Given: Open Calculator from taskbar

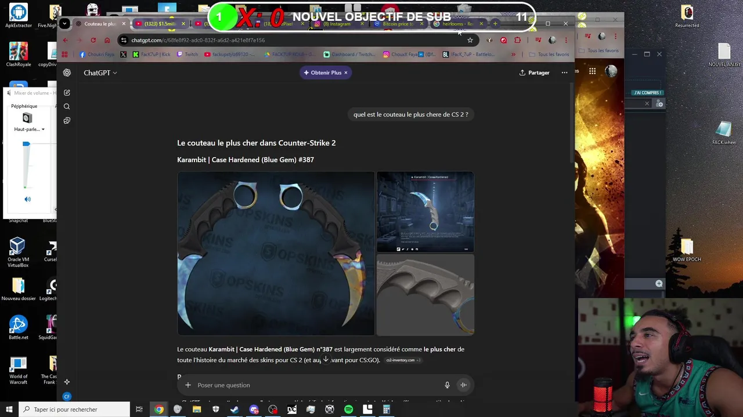Looking at the screenshot, I should [x=386, y=409].
